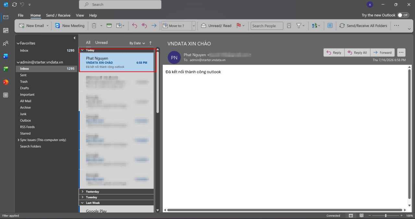The width and height of the screenshot is (415, 219).
Task: Click the Search People input field
Action: pos(267,26)
